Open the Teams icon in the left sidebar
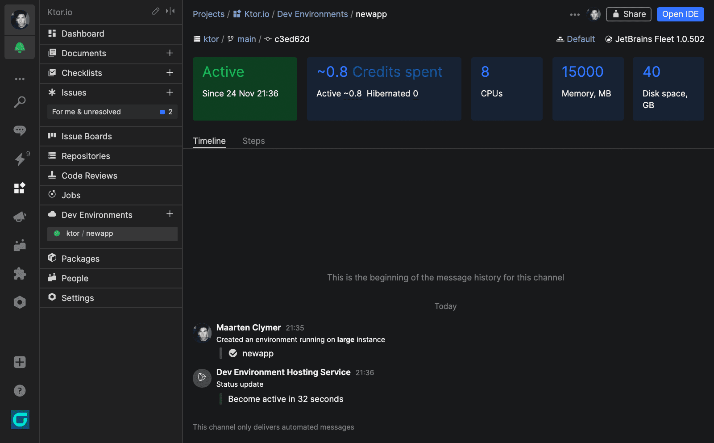The width and height of the screenshot is (714, 443). (20, 245)
